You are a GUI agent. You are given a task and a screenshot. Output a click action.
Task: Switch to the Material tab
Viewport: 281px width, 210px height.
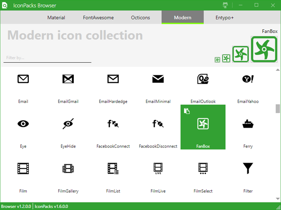(56, 18)
